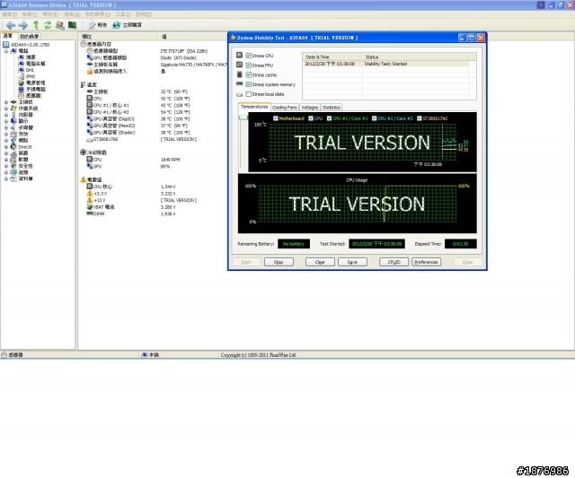The image size is (575, 478).
Task: Click the users icon in the toolbar
Action: tap(60, 25)
